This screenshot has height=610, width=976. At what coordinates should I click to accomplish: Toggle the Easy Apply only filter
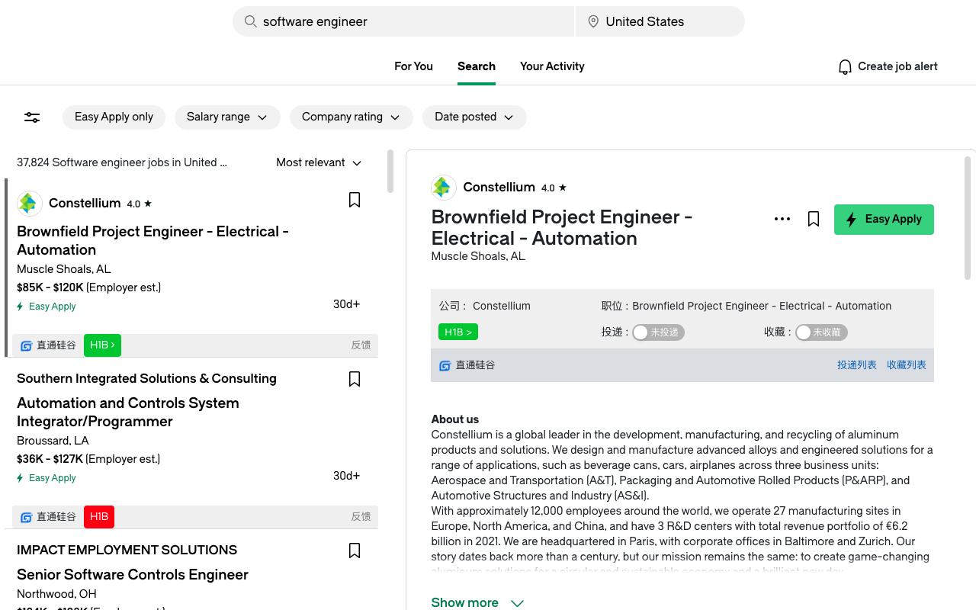[114, 117]
